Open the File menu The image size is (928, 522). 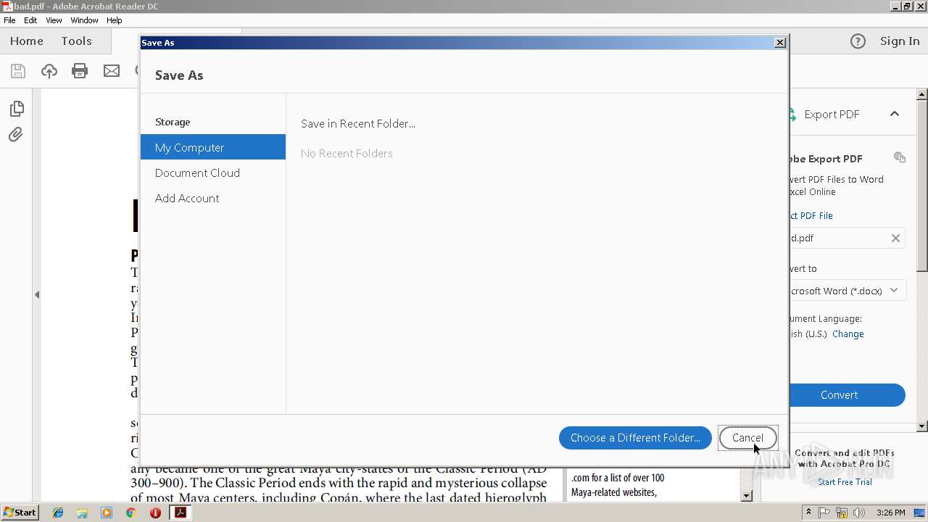9,20
